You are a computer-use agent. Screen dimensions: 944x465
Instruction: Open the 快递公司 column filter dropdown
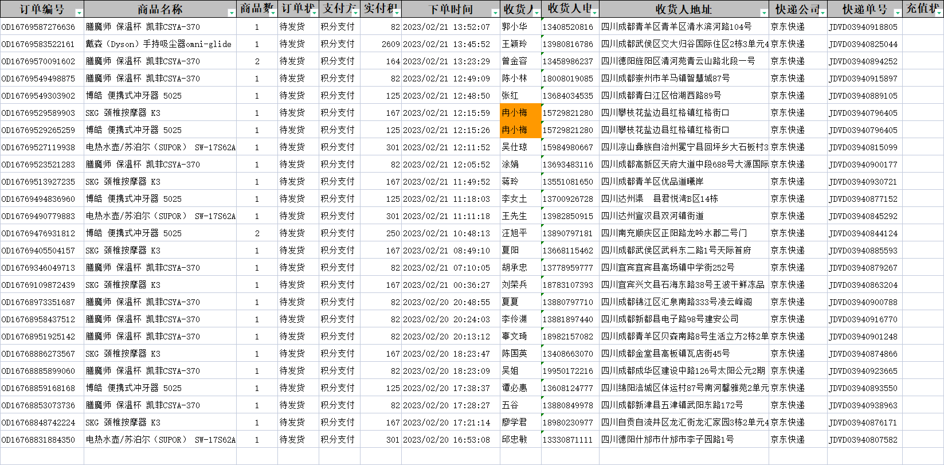[x=822, y=13]
